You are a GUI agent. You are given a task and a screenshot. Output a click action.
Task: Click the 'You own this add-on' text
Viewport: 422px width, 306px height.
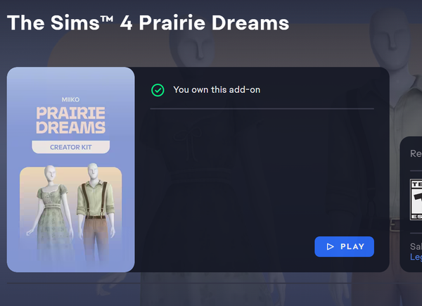click(x=217, y=89)
